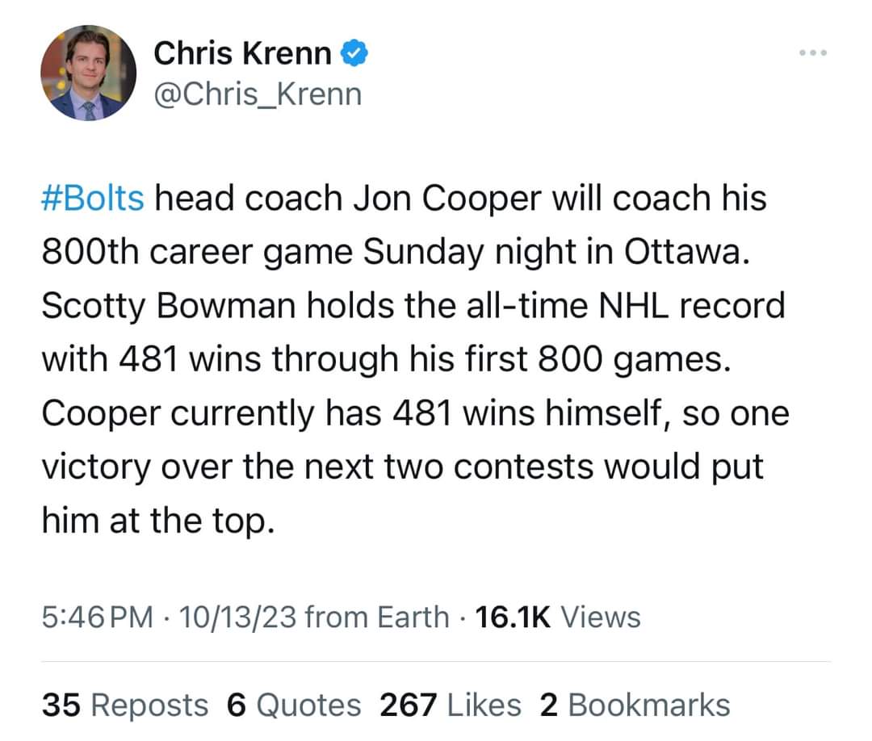Screen dimensions: 872x741
Task: Open Chris Krenn's profile picture
Action: (x=89, y=73)
